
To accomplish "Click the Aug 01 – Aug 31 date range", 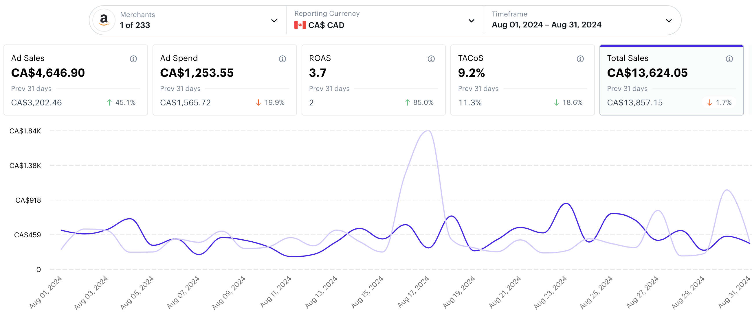I will 546,25.
